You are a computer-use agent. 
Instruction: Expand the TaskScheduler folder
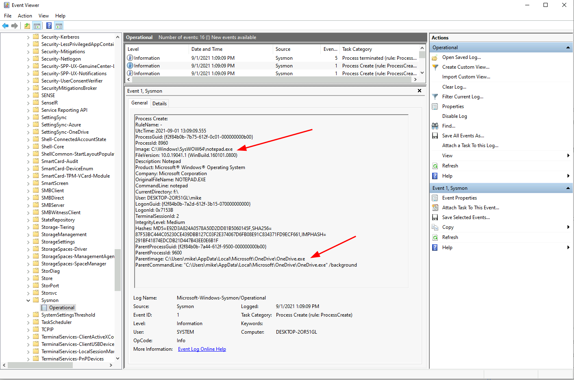tap(28, 322)
